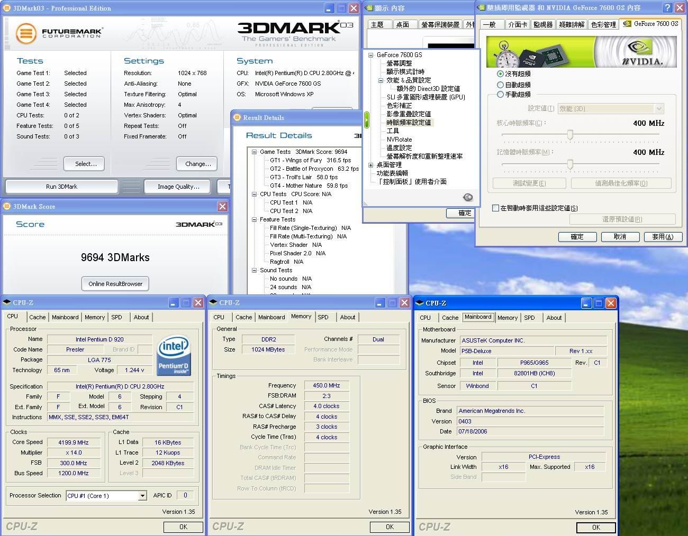Click the 9694 3DMarks score text
688x536 pixels.
[x=115, y=257]
